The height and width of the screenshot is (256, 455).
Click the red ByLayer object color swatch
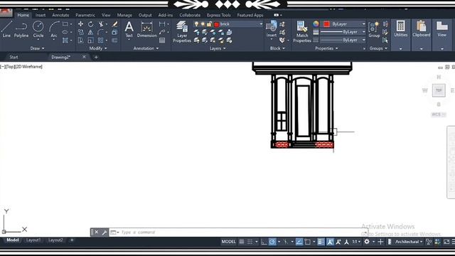click(326, 24)
